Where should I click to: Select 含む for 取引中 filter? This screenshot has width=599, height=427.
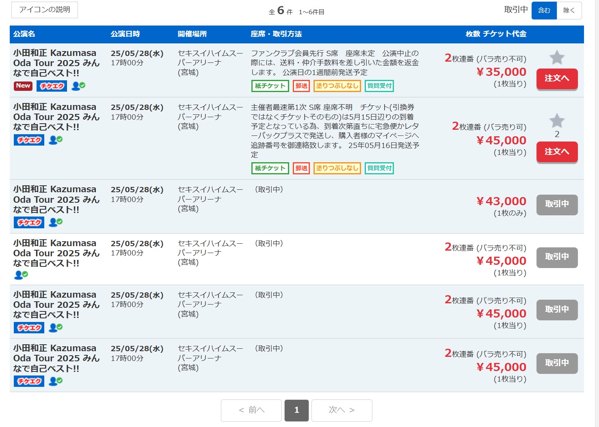(x=544, y=11)
